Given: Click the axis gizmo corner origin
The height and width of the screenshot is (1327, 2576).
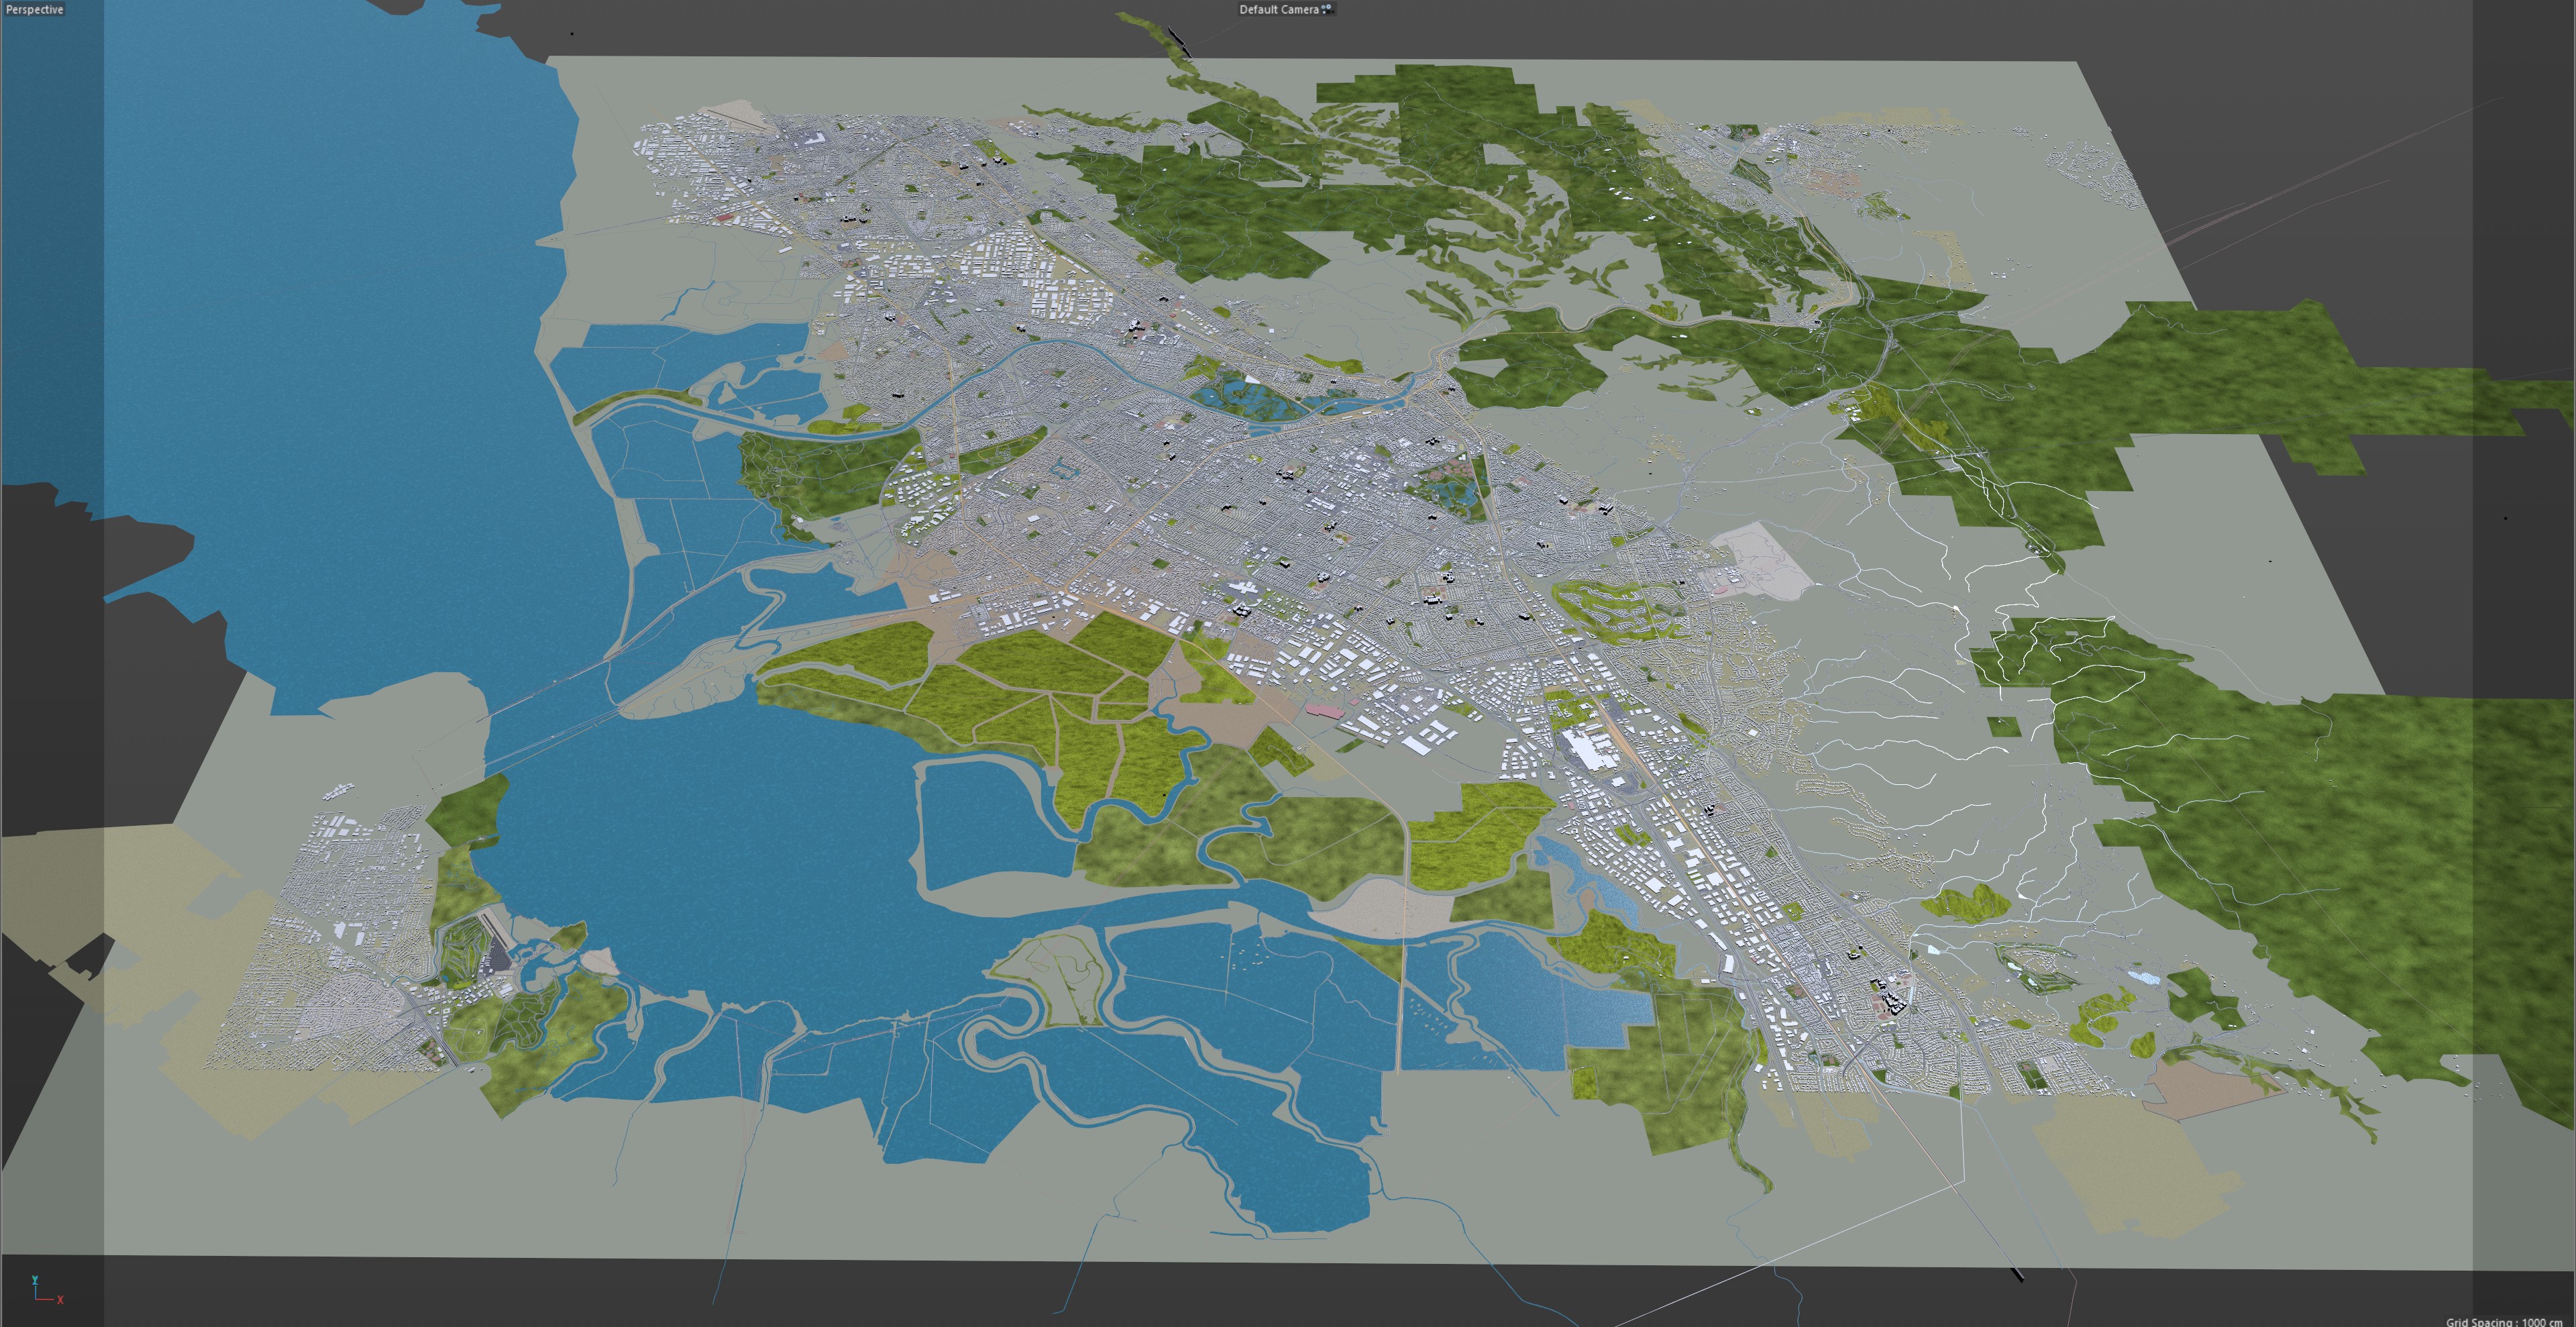Looking at the screenshot, I should pos(37,1298).
